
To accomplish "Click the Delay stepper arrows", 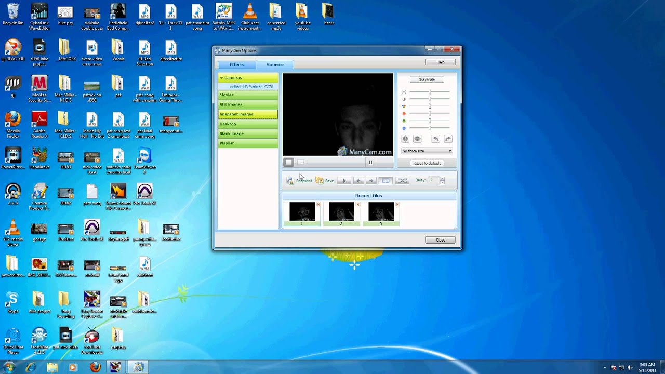I will pyautogui.click(x=442, y=180).
